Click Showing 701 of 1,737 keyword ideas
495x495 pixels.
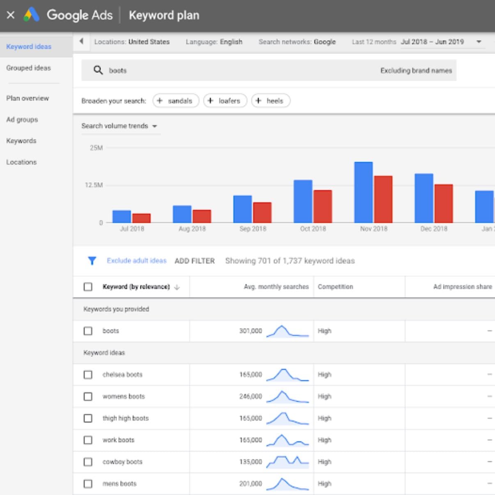click(x=290, y=261)
